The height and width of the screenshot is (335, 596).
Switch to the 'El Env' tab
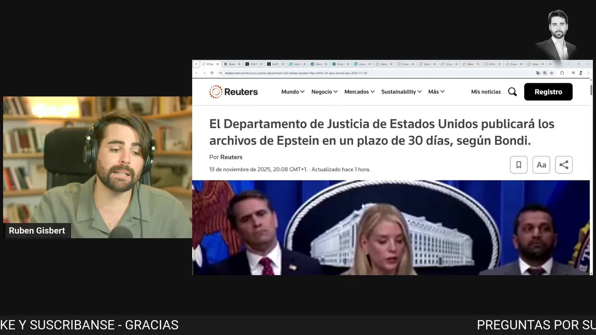coord(492,64)
